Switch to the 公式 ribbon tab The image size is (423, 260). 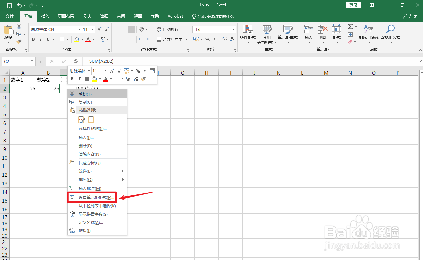click(x=87, y=16)
